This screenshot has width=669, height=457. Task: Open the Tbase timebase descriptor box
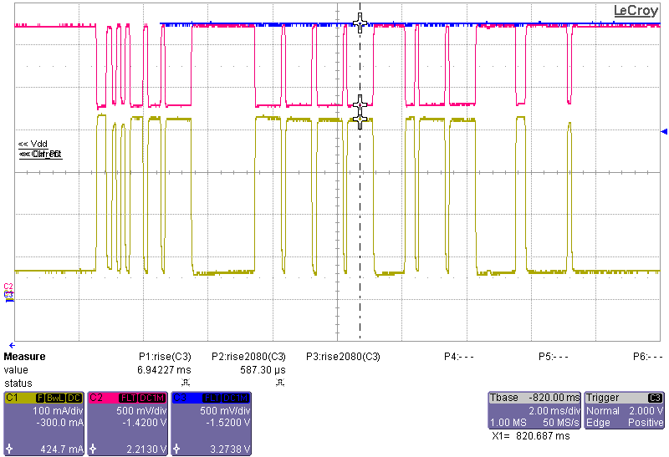point(533,410)
